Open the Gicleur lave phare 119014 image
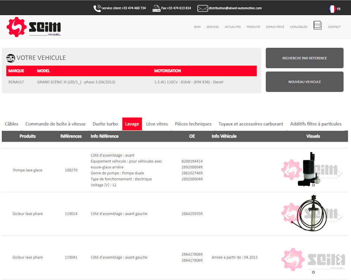Screen dimensions: 351x280 [312, 213]
